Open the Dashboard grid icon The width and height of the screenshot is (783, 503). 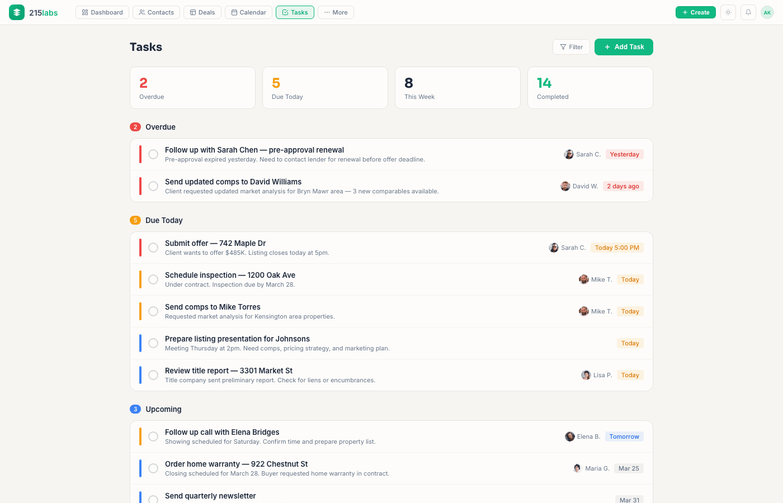(84, 12)
